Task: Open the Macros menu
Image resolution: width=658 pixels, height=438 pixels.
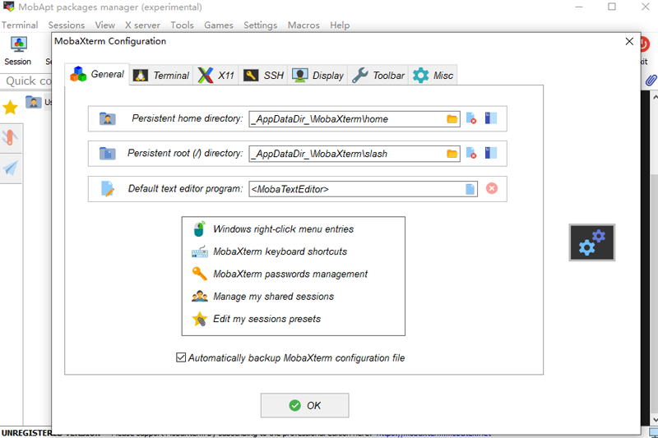Action: [304, 25]
